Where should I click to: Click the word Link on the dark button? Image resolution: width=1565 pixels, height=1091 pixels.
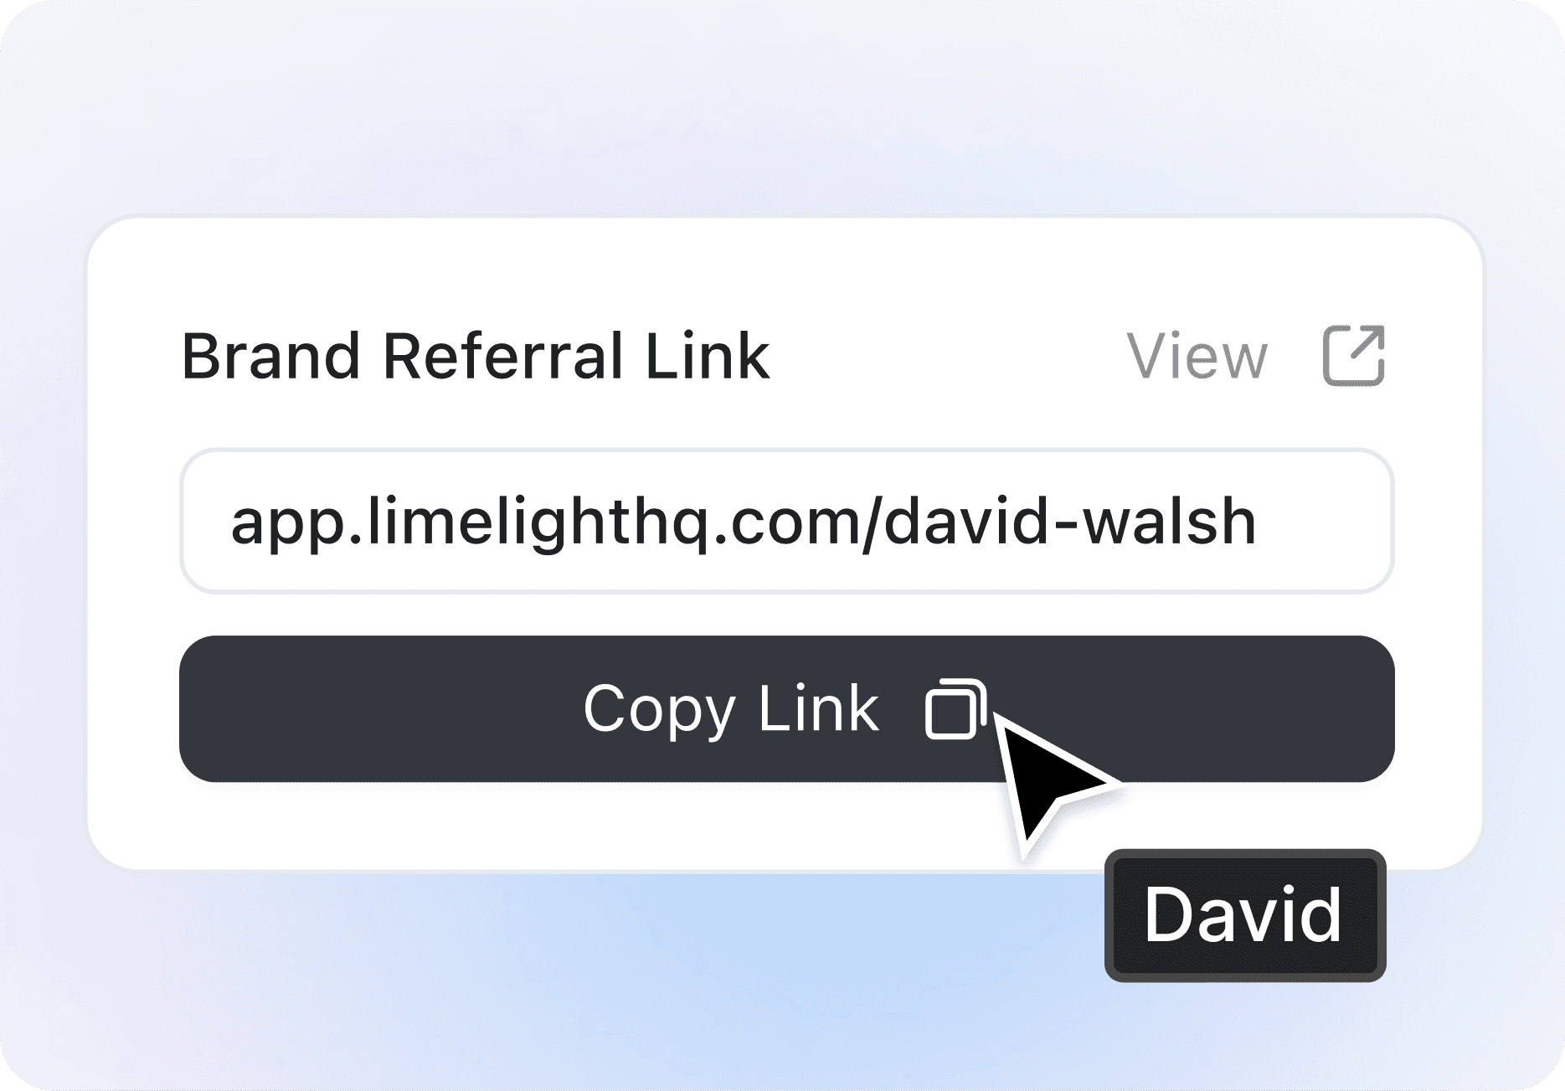818,709
